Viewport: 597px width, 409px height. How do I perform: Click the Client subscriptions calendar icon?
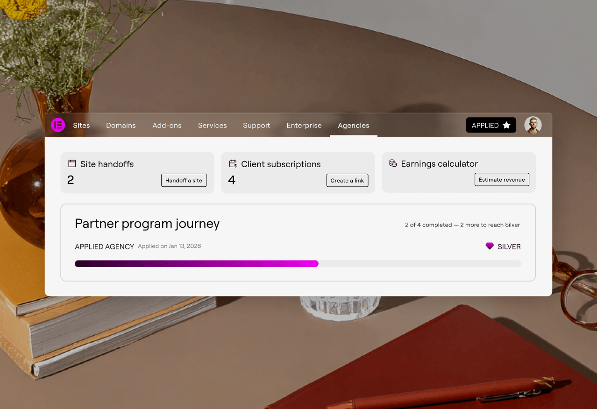point(233,164)
